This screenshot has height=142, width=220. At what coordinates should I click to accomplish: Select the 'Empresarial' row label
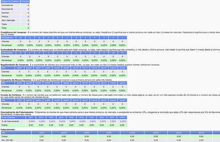pyautogui.click(x=7, y=9)
